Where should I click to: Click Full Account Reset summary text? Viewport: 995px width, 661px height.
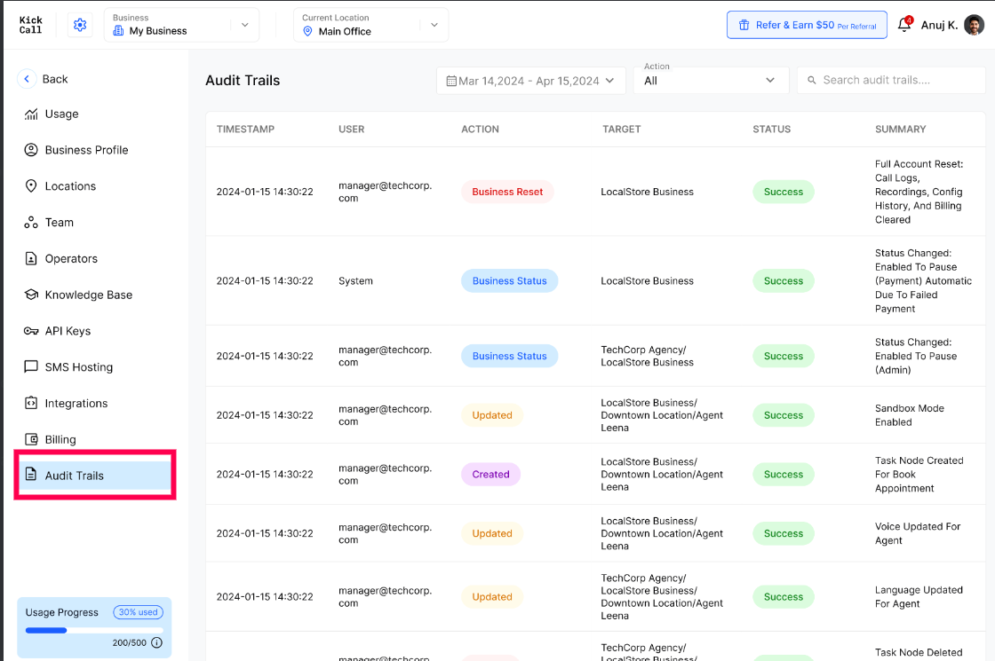pyautogui.click(x=919, y=192)
